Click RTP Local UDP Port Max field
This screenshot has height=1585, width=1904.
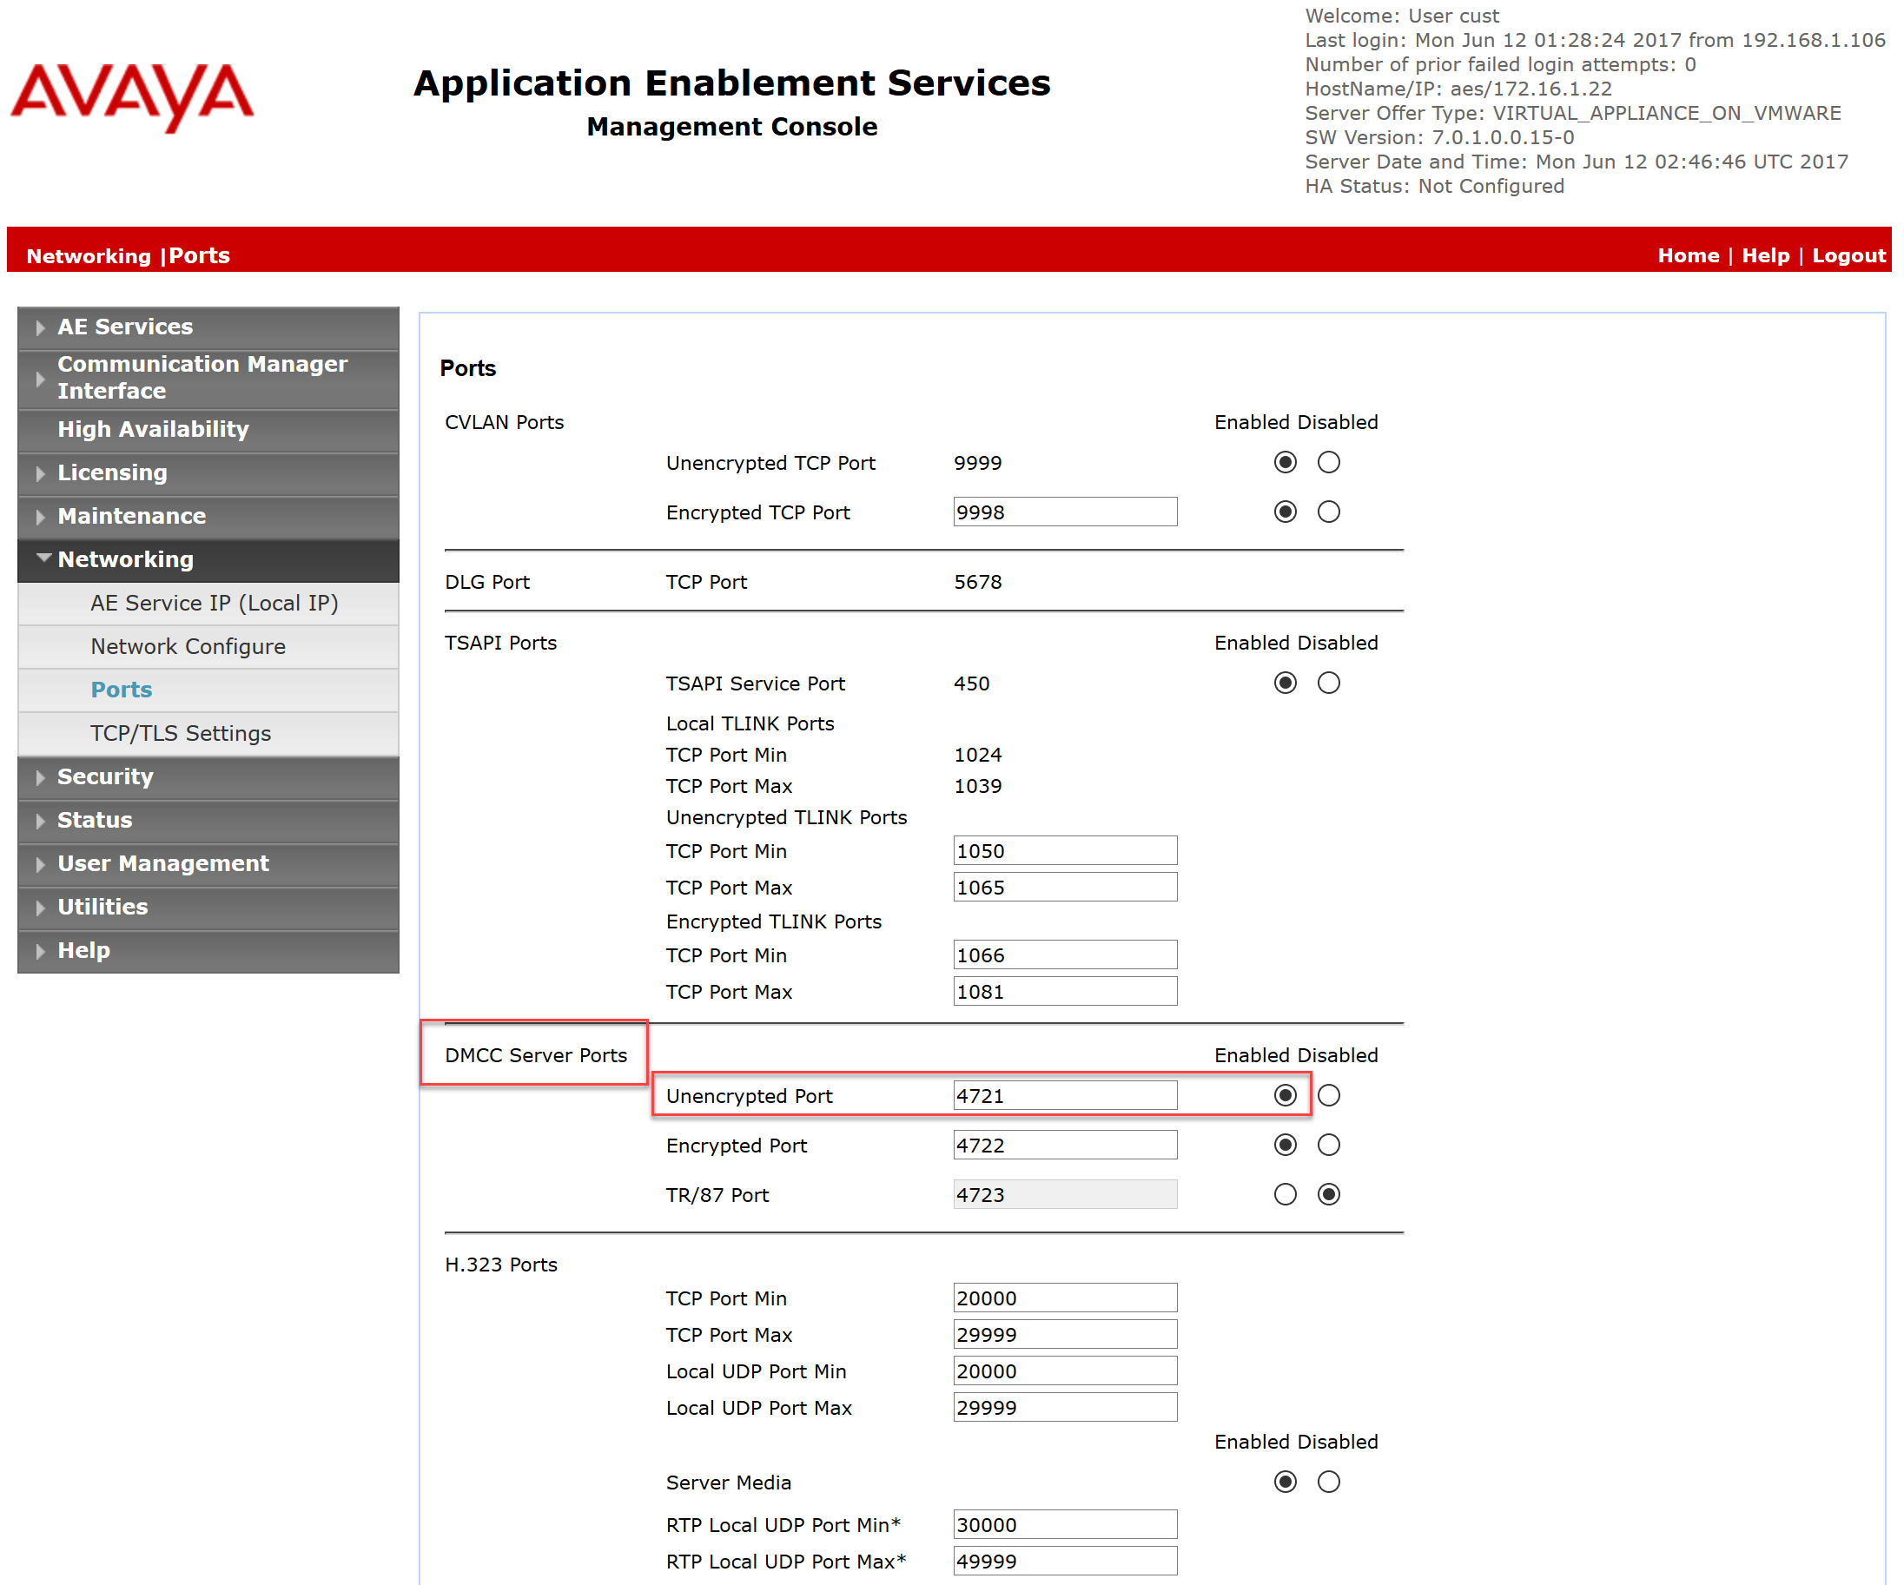[x=1065, y=1562]
